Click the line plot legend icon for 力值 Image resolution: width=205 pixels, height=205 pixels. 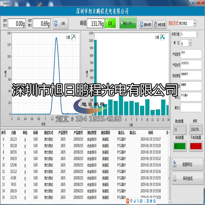74,37
